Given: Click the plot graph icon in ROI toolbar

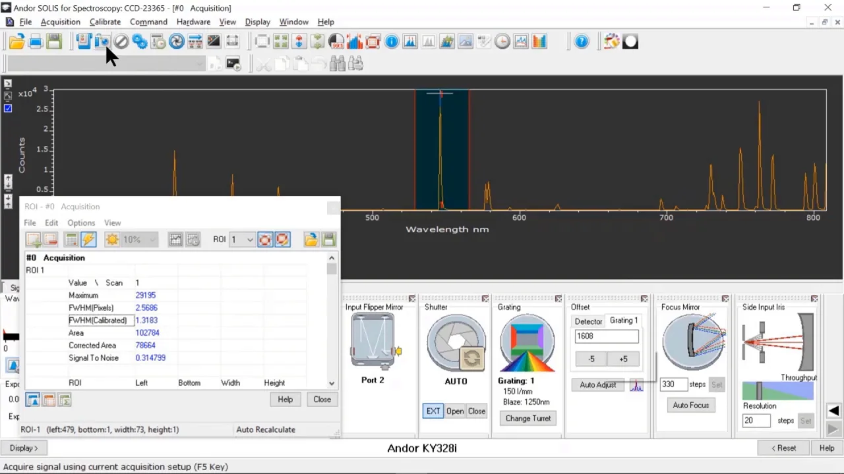Looking at the screenshot, I should coord(175,240).
